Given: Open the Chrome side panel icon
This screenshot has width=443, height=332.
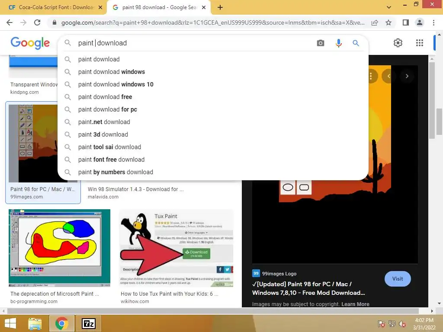Looking at the screenshot, I should (x=406, y=22).
